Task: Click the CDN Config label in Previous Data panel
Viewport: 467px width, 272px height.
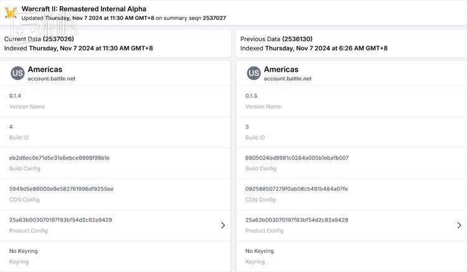Action: click(x=260, y=200)
